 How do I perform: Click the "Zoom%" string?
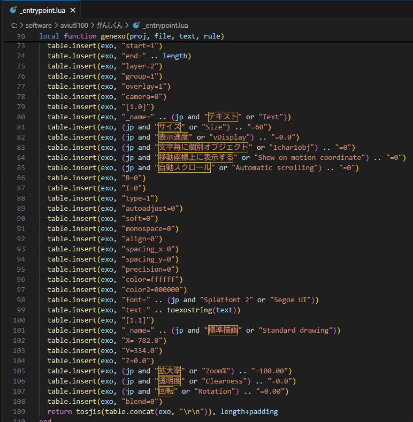click(x=216, y=371)
